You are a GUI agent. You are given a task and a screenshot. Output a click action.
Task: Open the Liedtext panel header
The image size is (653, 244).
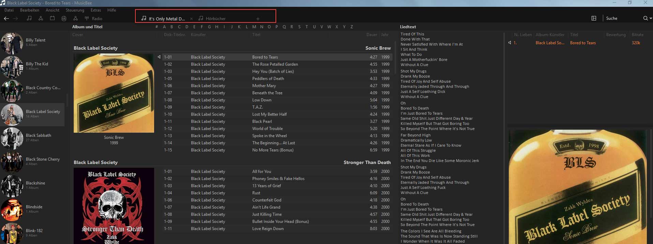point(408,27)
